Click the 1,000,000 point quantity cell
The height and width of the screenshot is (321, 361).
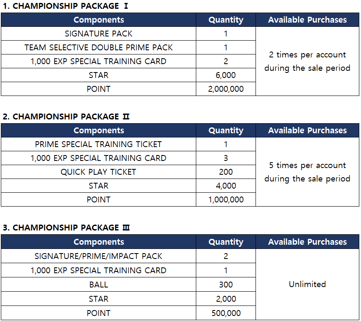[226, 199]
